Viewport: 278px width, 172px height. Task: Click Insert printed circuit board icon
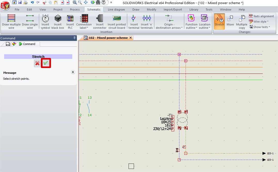pyautogui.click(x=116, y=21)
